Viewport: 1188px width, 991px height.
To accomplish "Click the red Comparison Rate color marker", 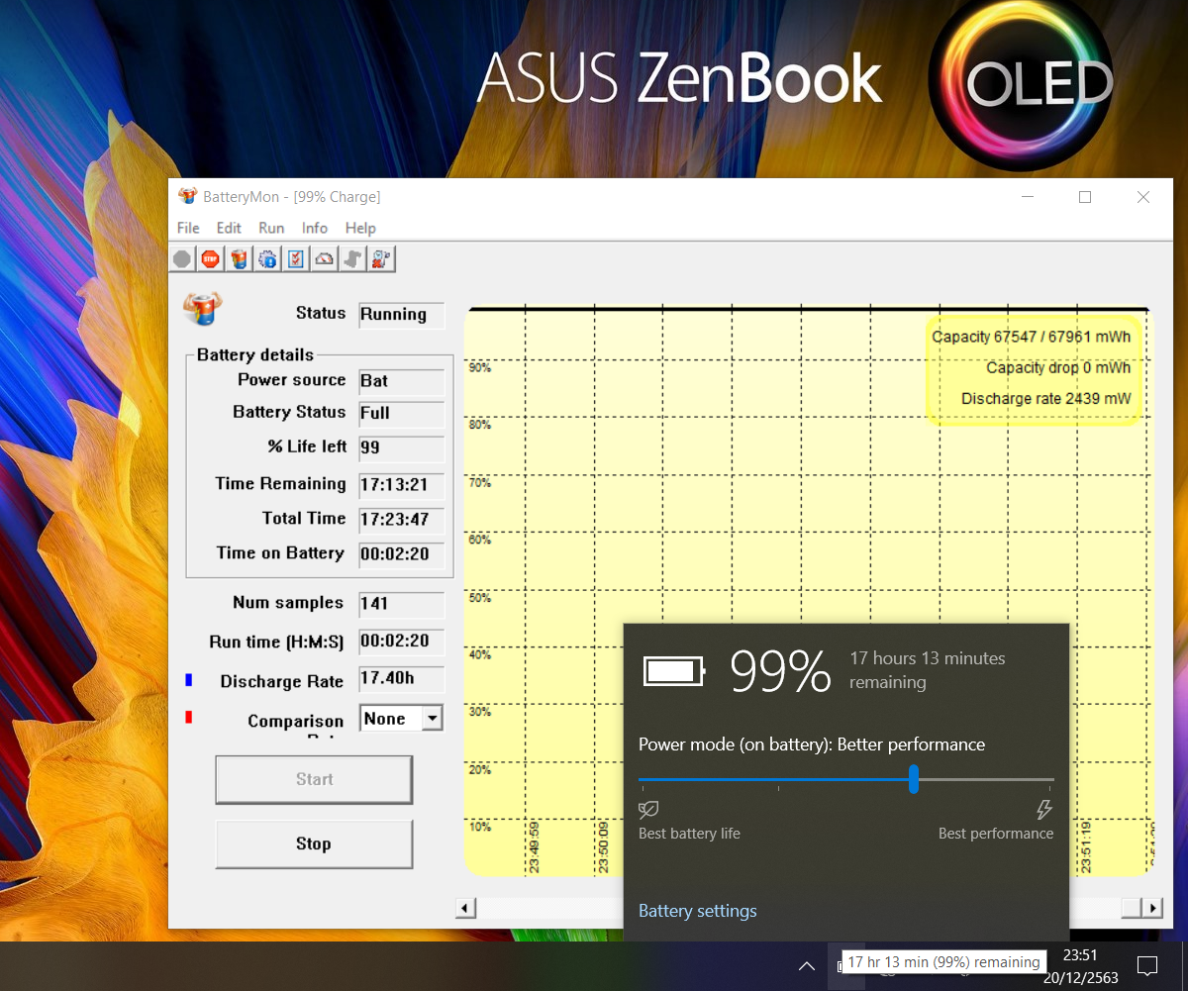I will [x=188, y=718].
